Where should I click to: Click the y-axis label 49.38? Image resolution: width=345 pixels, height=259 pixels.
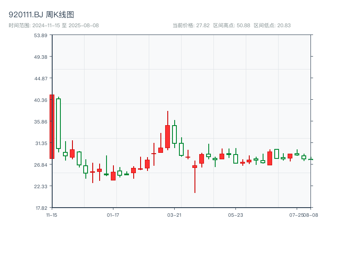click(41, 57)
